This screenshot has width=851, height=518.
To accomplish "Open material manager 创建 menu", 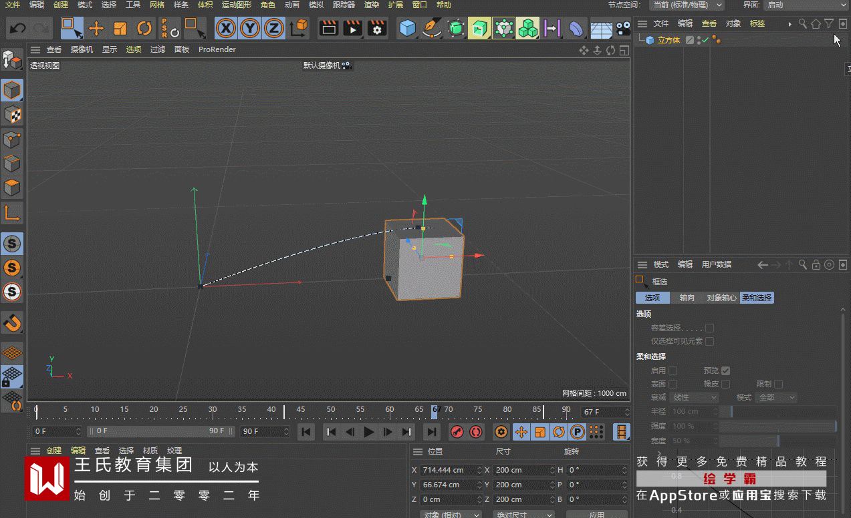I will point(54,451).
